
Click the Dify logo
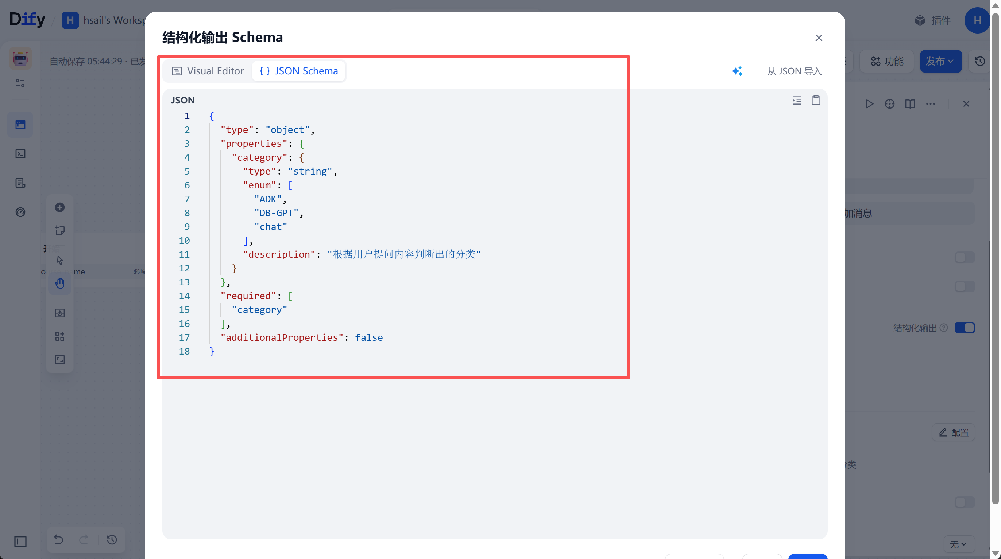[27, 20]
